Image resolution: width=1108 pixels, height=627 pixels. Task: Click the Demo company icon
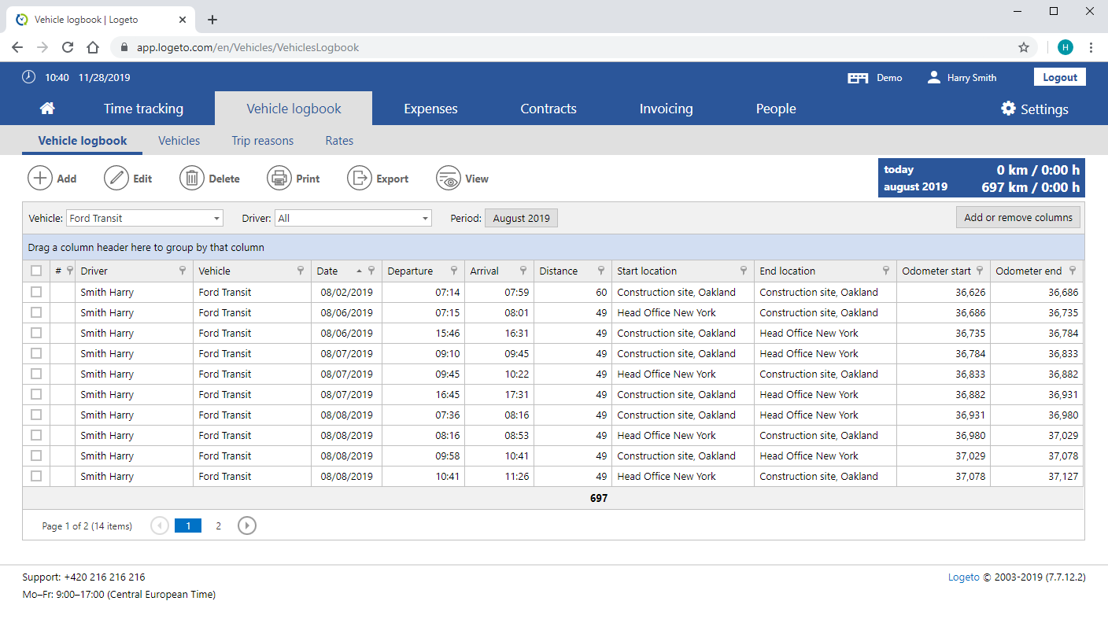[858, 78]
